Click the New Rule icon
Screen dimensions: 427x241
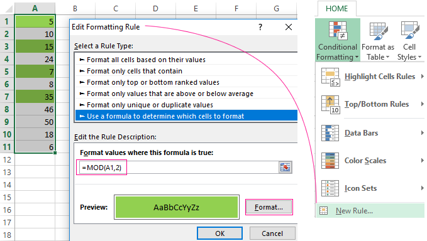click(x=323, y=211)
